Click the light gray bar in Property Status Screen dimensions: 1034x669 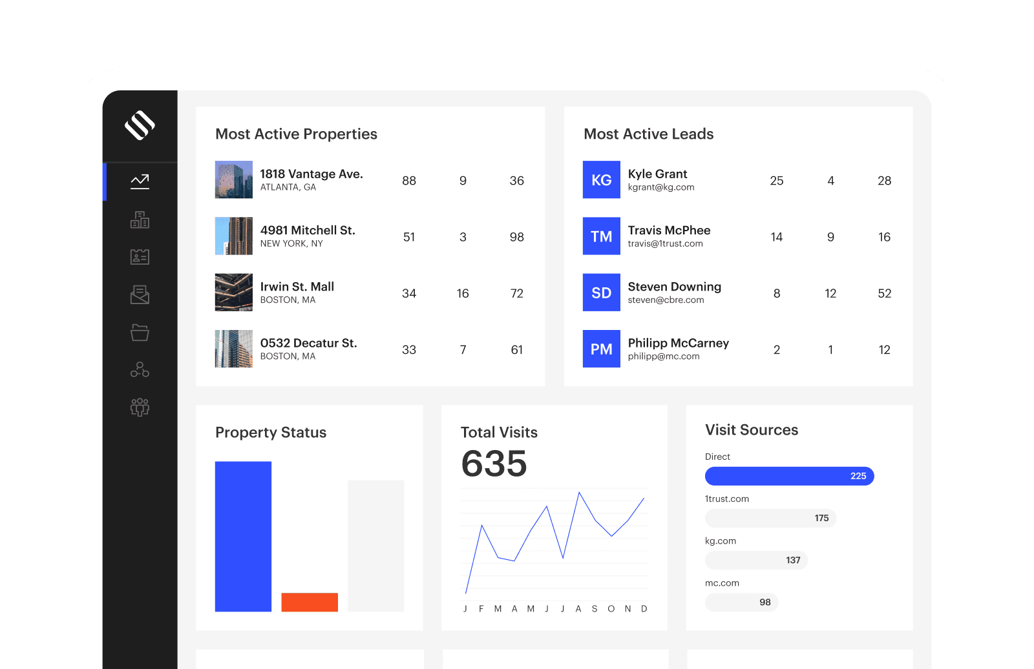pos(375,546)
